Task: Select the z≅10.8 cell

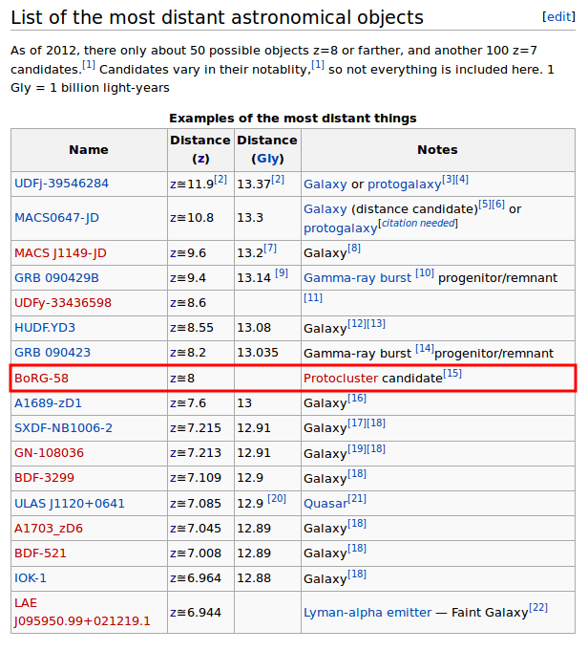Action: pyautogui.click(x=200, y=218)
